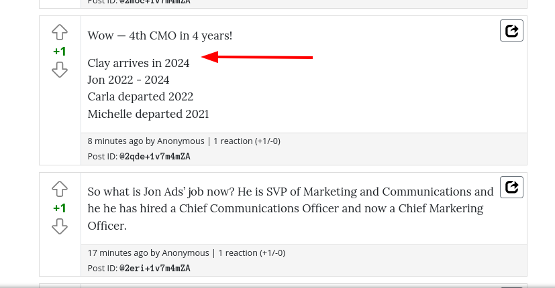Click the +1 score on the CMO post

pos(60,51)
